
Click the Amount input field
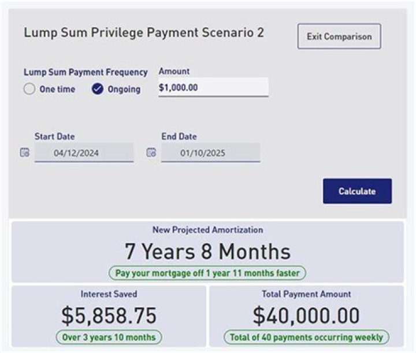coord(213,88)
